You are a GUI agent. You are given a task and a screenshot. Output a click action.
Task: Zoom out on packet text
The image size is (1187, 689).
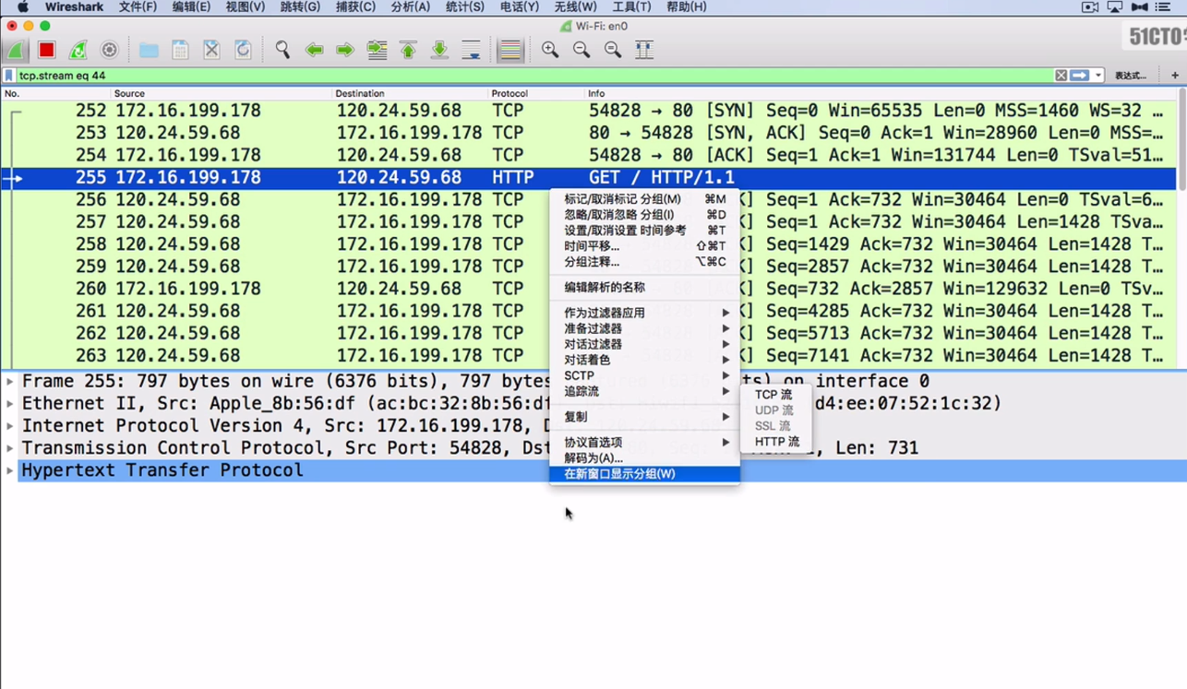click(582, 50)
